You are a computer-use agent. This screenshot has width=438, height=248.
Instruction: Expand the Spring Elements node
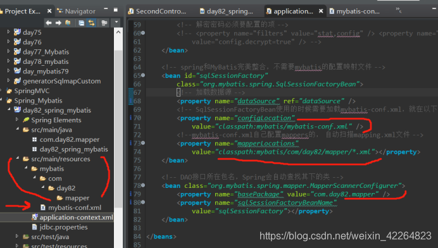[17, 120]
